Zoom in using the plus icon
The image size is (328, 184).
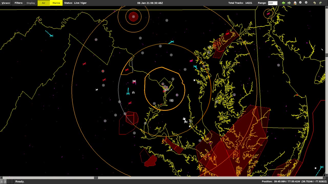[x=306, y=3]
